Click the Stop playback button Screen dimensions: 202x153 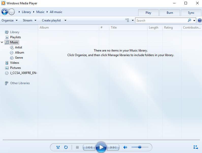[77, 147]
